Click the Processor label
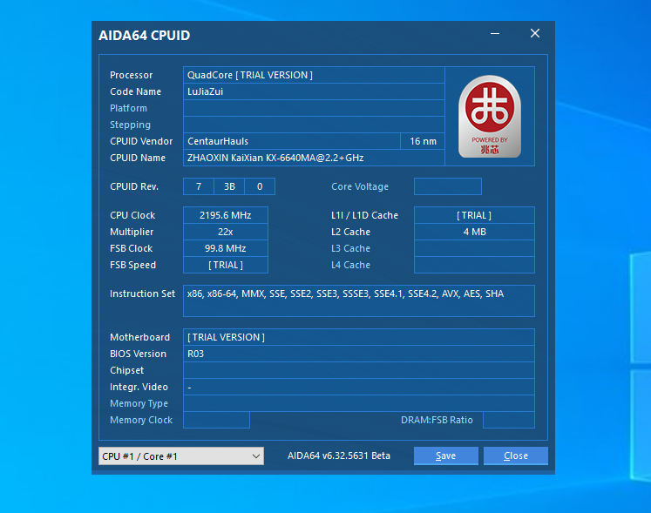 132,75
